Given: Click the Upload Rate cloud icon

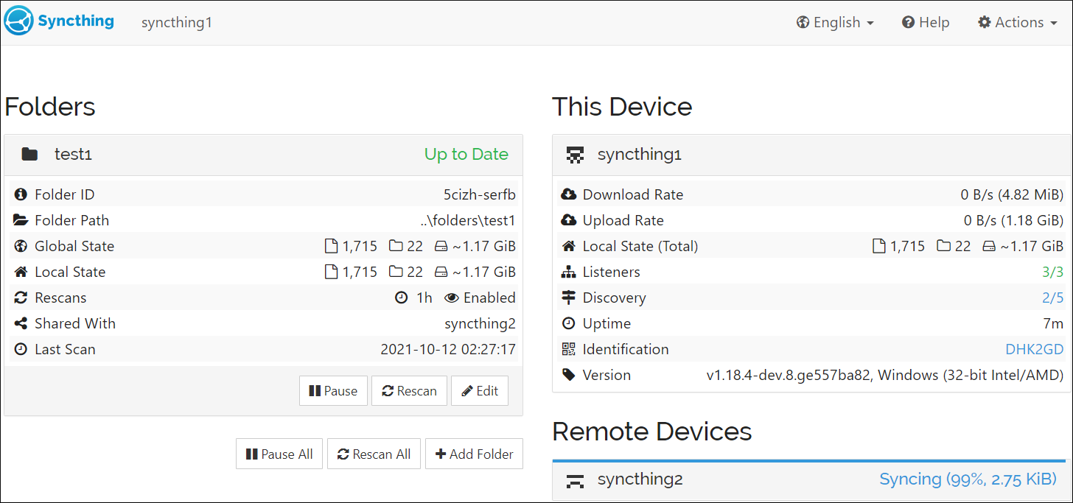Looking at the screenshot, I should (x=569, y=220).
